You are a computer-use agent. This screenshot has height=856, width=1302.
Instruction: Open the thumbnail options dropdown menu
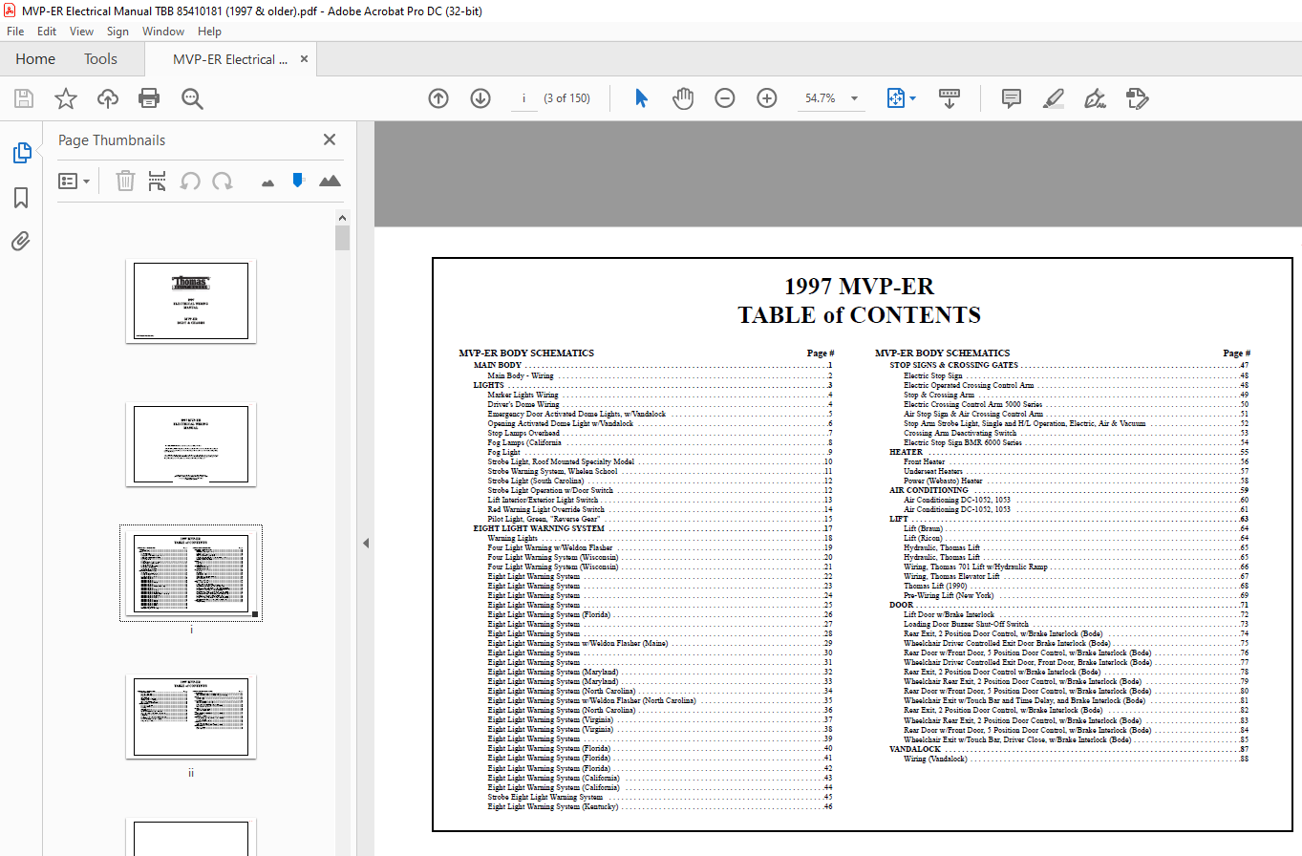click(x=75, y=181)
